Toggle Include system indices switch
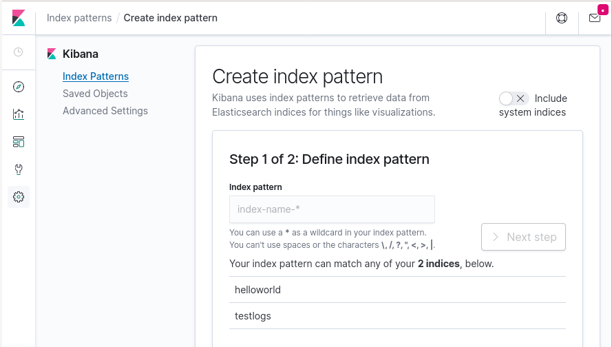Image resolution: width=612 pixels, height=347 pixels. coord(514,98)
